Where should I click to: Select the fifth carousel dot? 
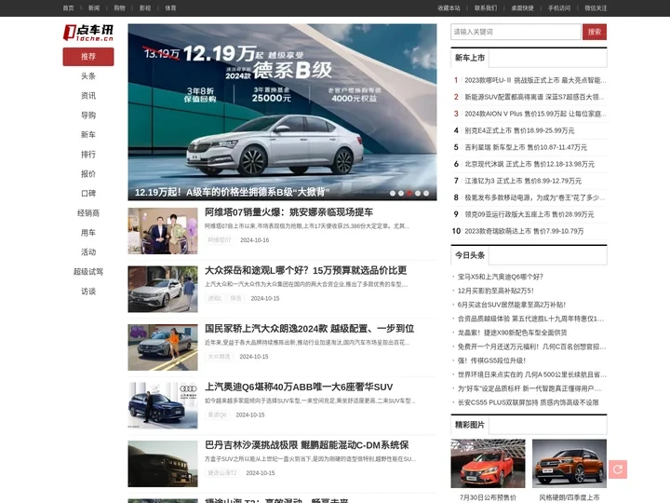point(426,194)
